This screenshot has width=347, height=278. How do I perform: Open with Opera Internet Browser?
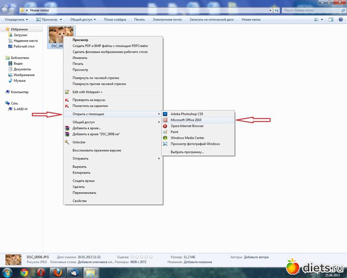187,126
